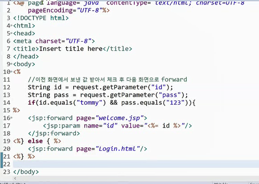
Task: Click the <!DOCTYPE html> line
Action: 41,18
